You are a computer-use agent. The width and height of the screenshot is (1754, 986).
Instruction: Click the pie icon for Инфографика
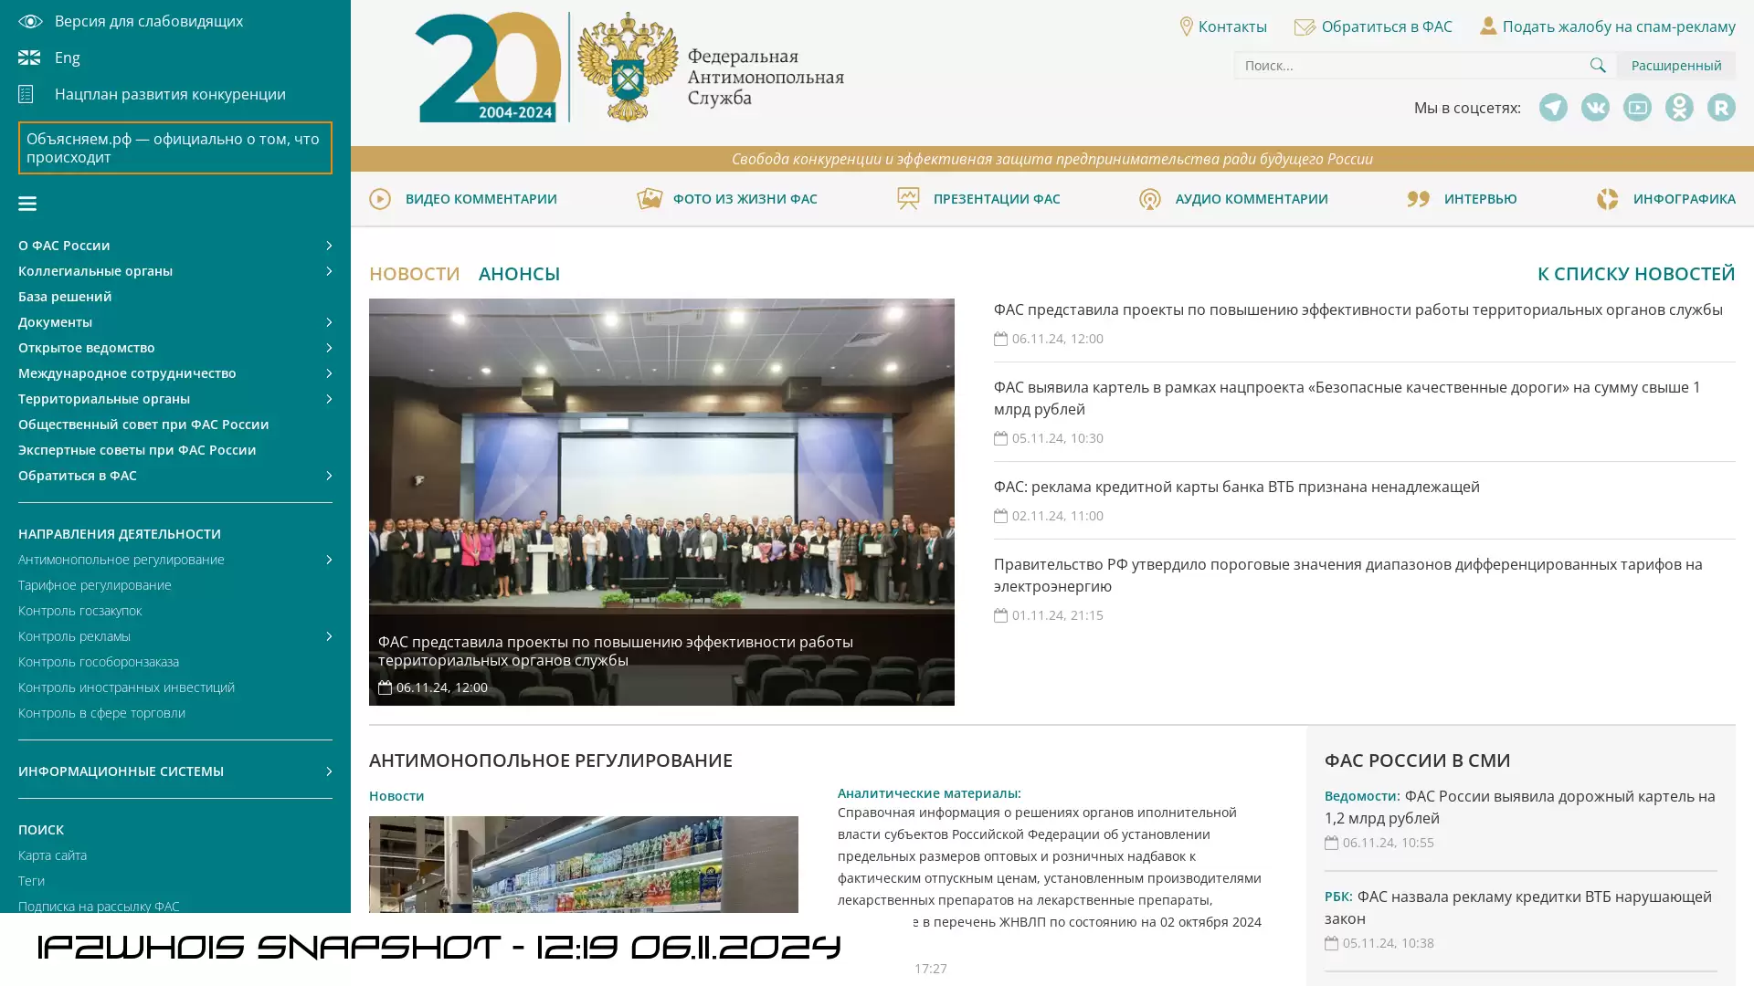pos(1607,199)
